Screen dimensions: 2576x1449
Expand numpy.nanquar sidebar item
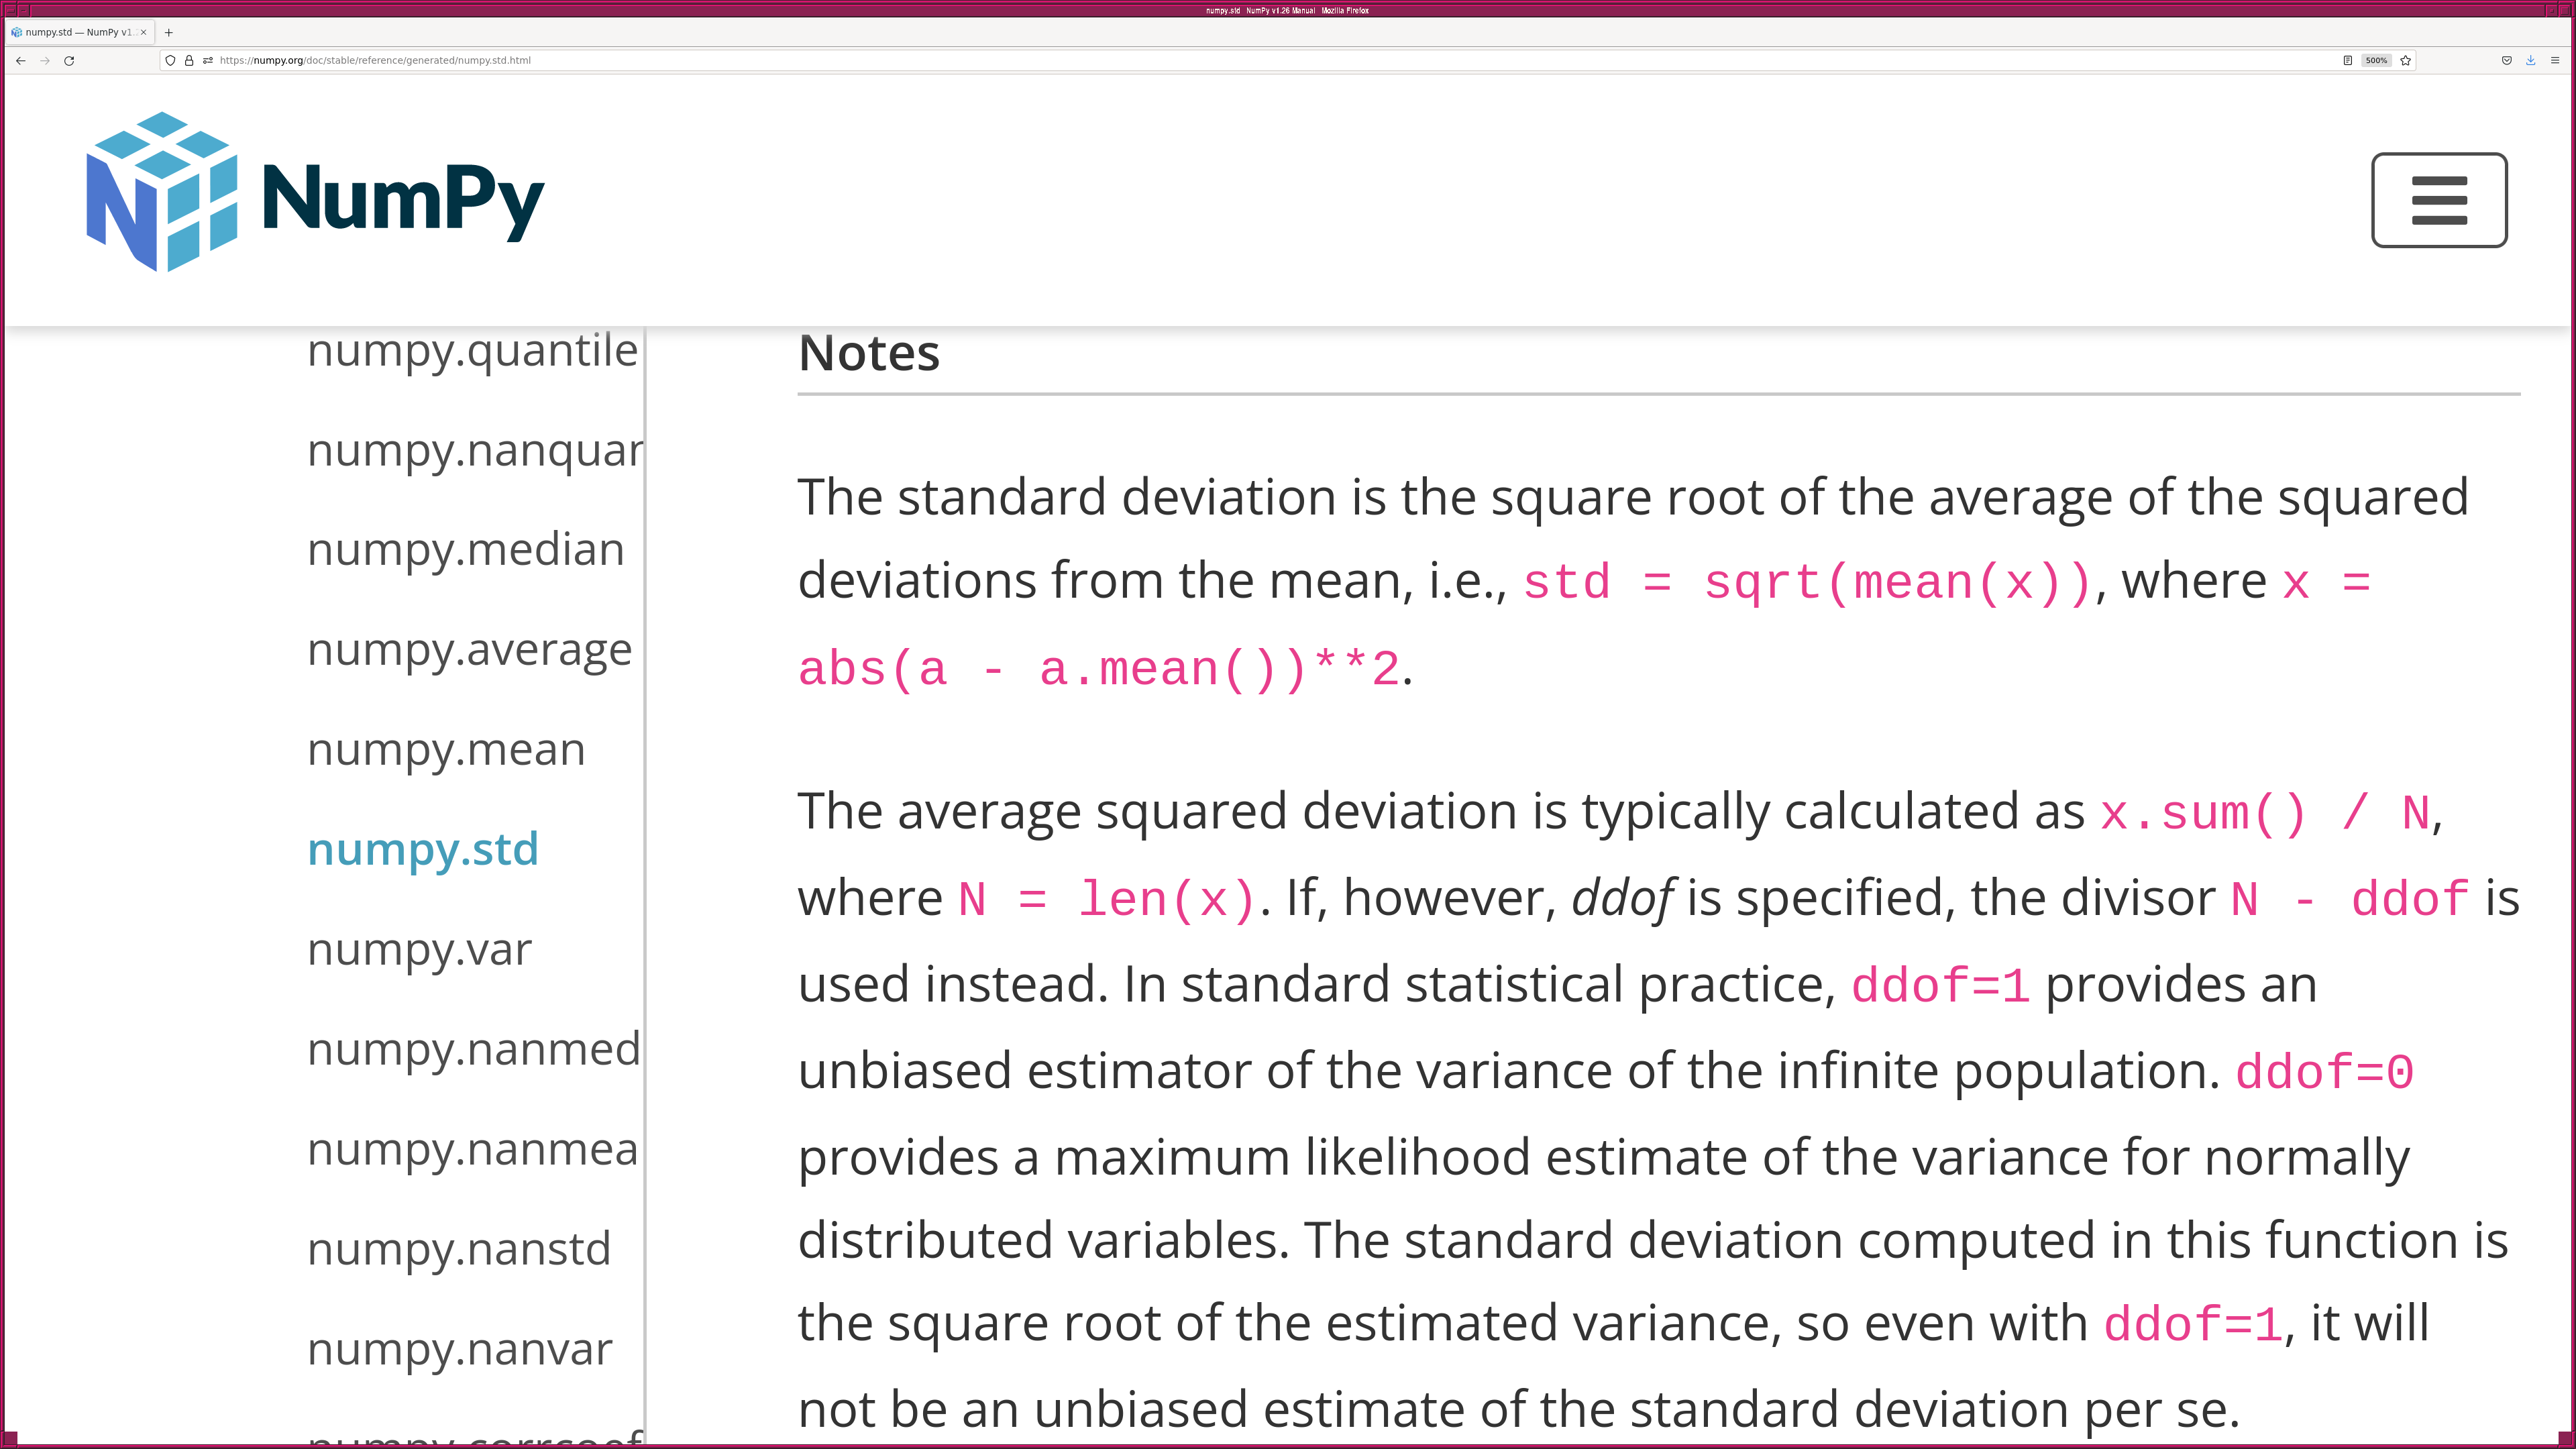pyautogui.click(x=471, y=447)
